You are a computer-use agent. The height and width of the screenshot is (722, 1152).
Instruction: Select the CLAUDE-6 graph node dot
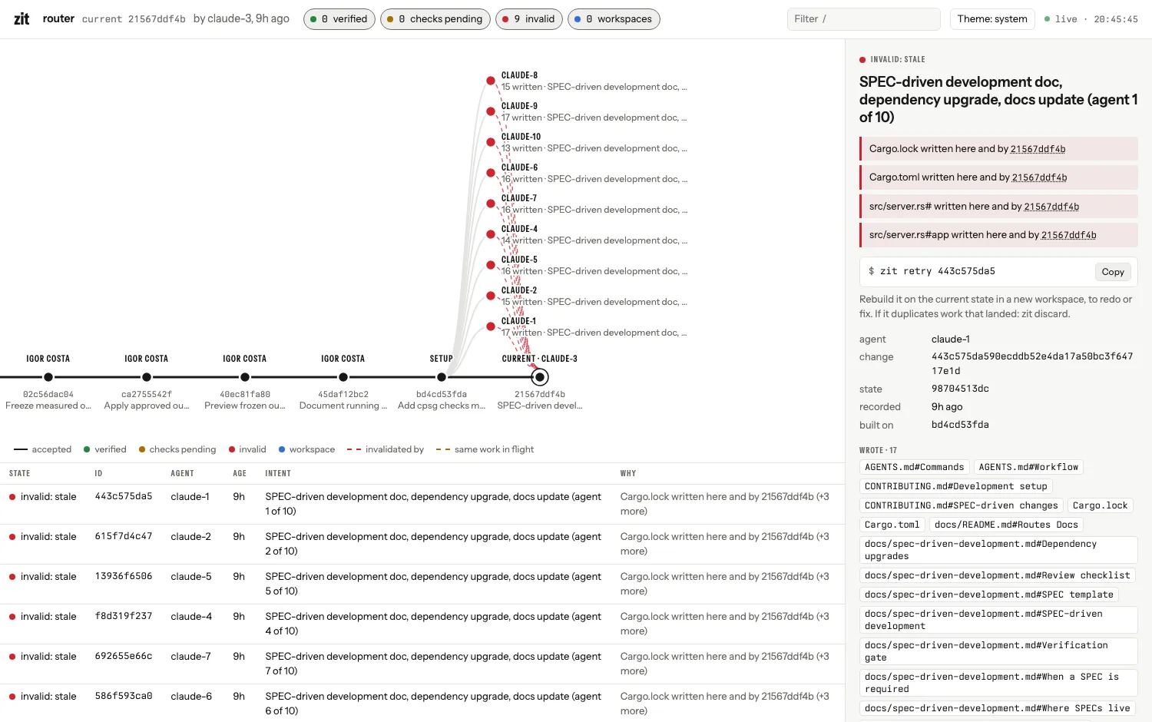tap(491, 173)
